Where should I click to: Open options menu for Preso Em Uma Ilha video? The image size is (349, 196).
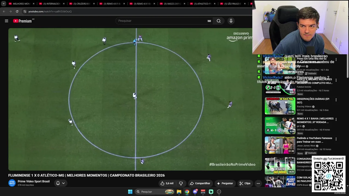click(x=336, y=60)
